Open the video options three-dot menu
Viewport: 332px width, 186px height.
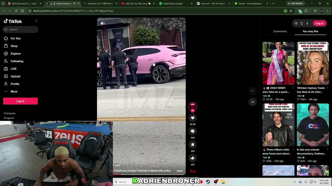[180, 23]
